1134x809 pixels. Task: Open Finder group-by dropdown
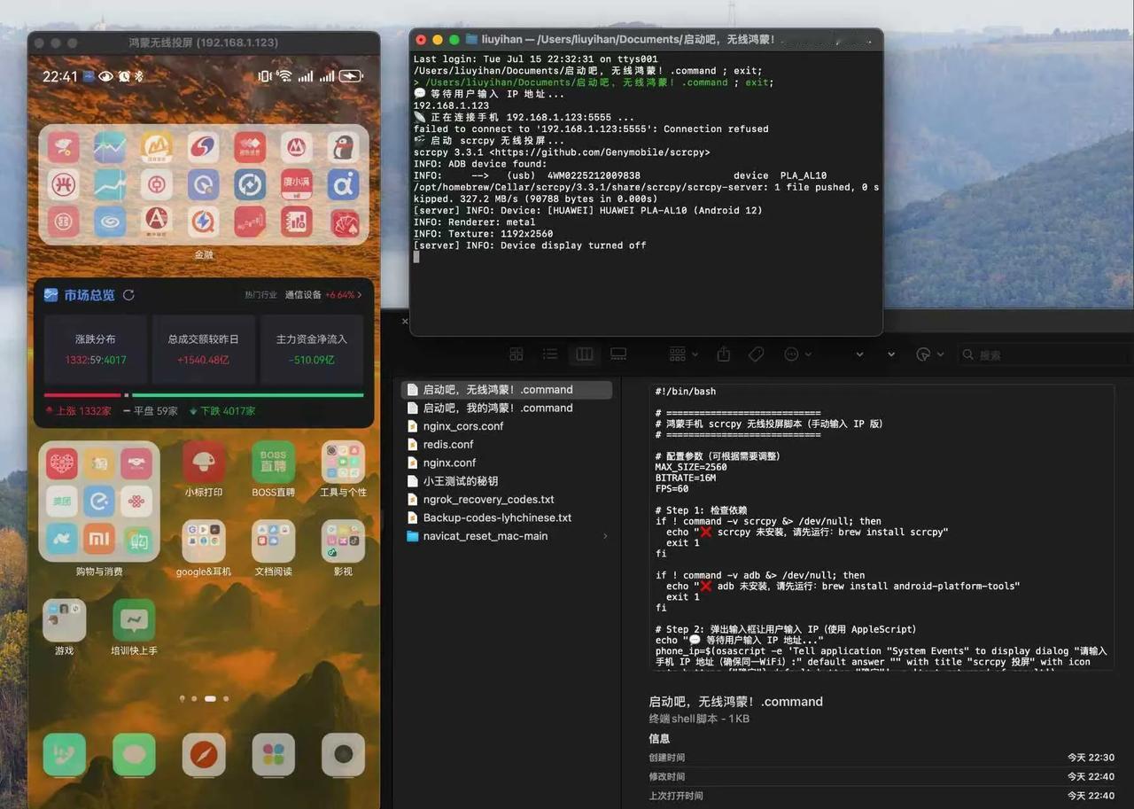[683, 354]
